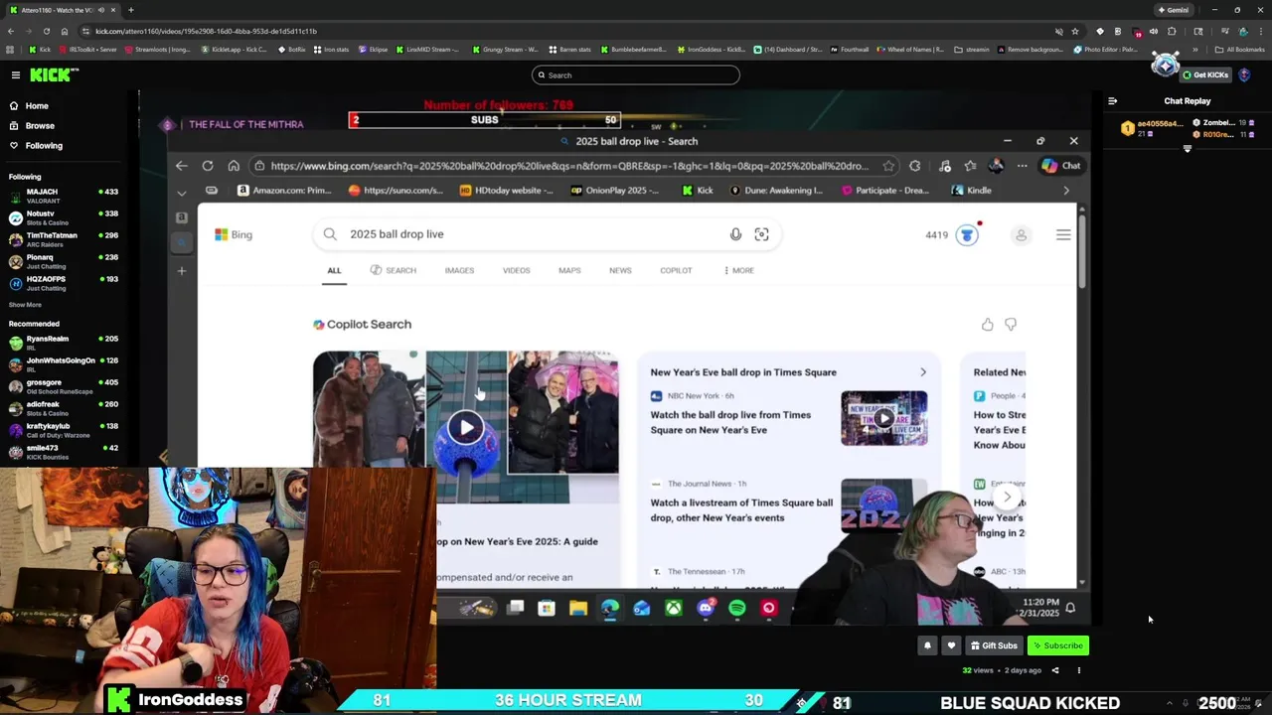Toggle the heart follow button
This screenshot has height=715, width=1272.
pos(951,645)
